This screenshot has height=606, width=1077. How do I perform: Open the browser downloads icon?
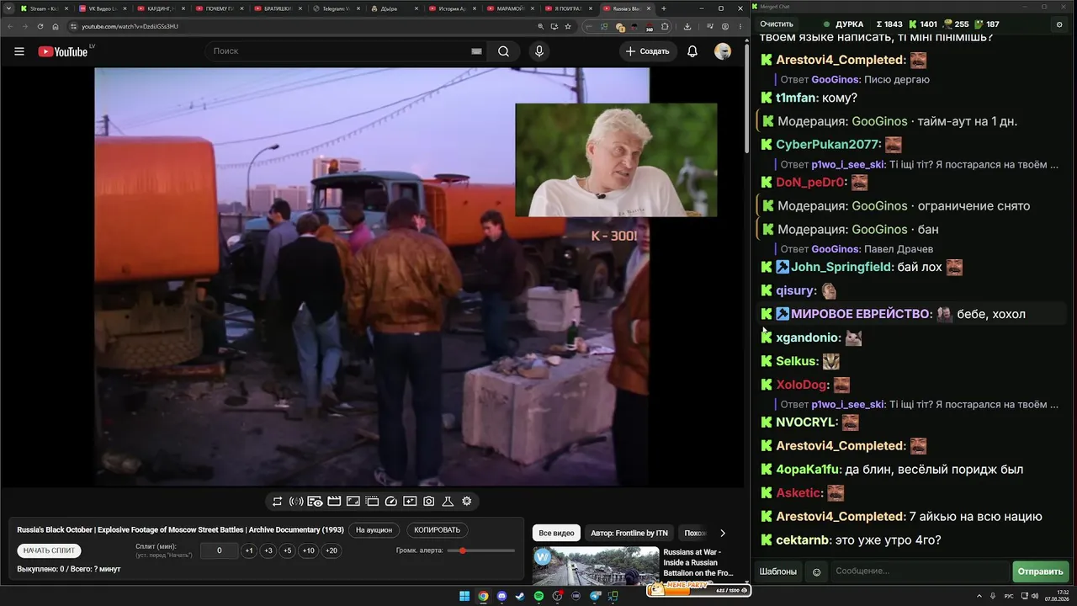687,26
